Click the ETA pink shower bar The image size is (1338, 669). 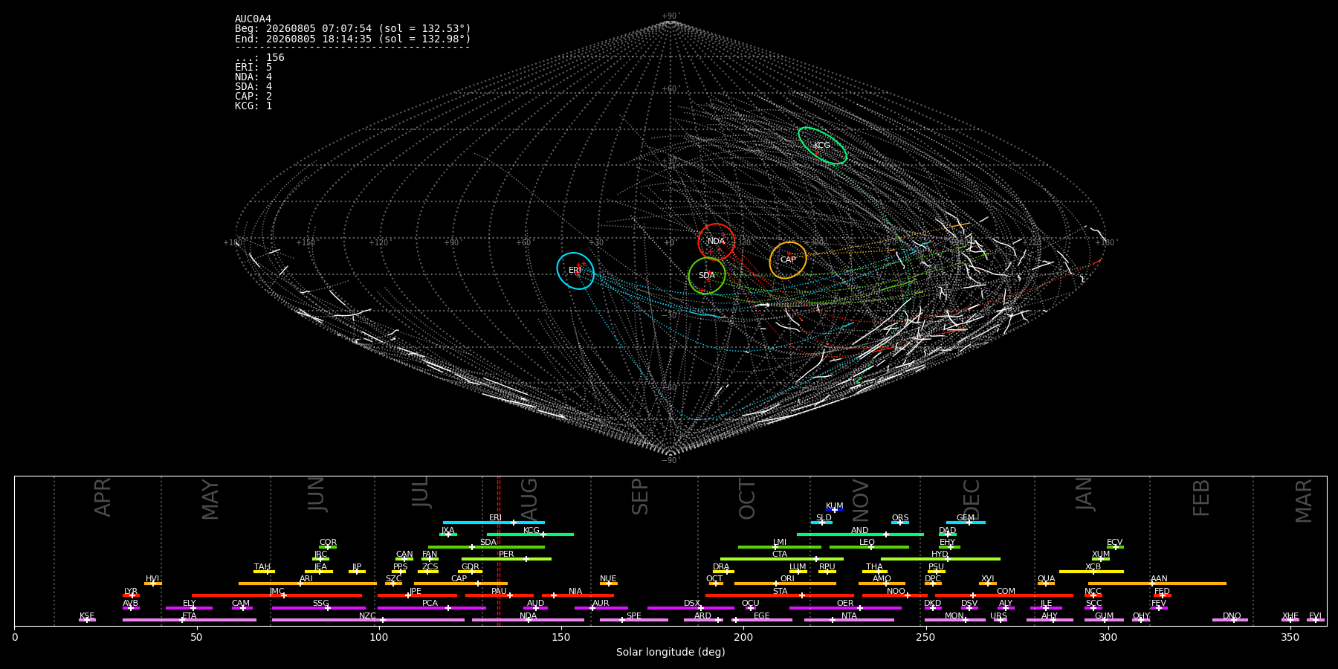click(190, 620)
